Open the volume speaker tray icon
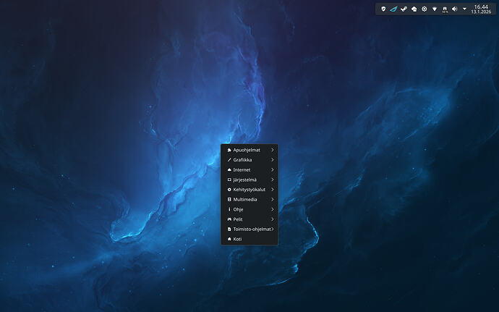 pos(454,9)
